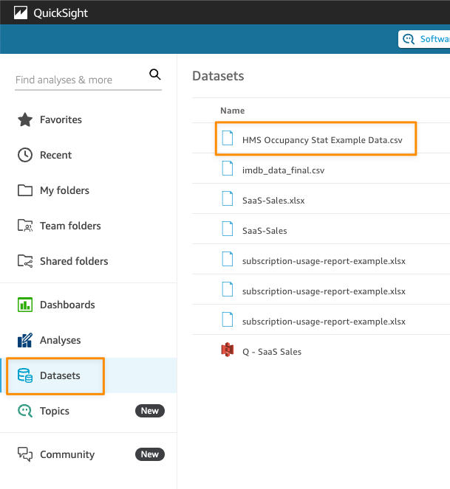Click file icon of HMS Occupancy Stat dataset
450x489 pixels.
[228, 138]
